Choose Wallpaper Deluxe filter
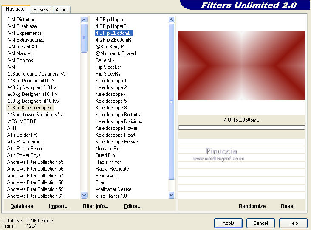 113,189
